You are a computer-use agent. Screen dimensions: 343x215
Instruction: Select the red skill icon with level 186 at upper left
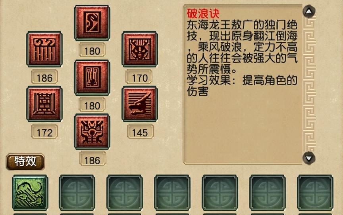[44, 49]
